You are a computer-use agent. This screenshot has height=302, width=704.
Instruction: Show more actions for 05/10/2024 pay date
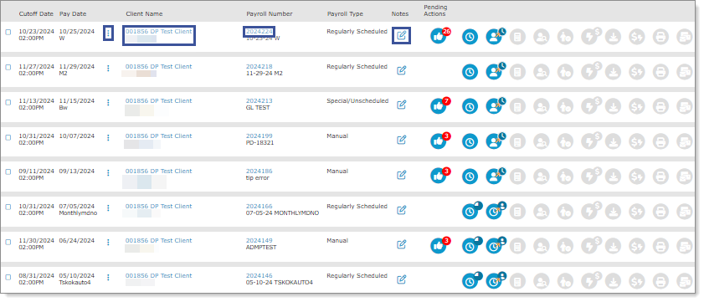[x=108, y=277]
